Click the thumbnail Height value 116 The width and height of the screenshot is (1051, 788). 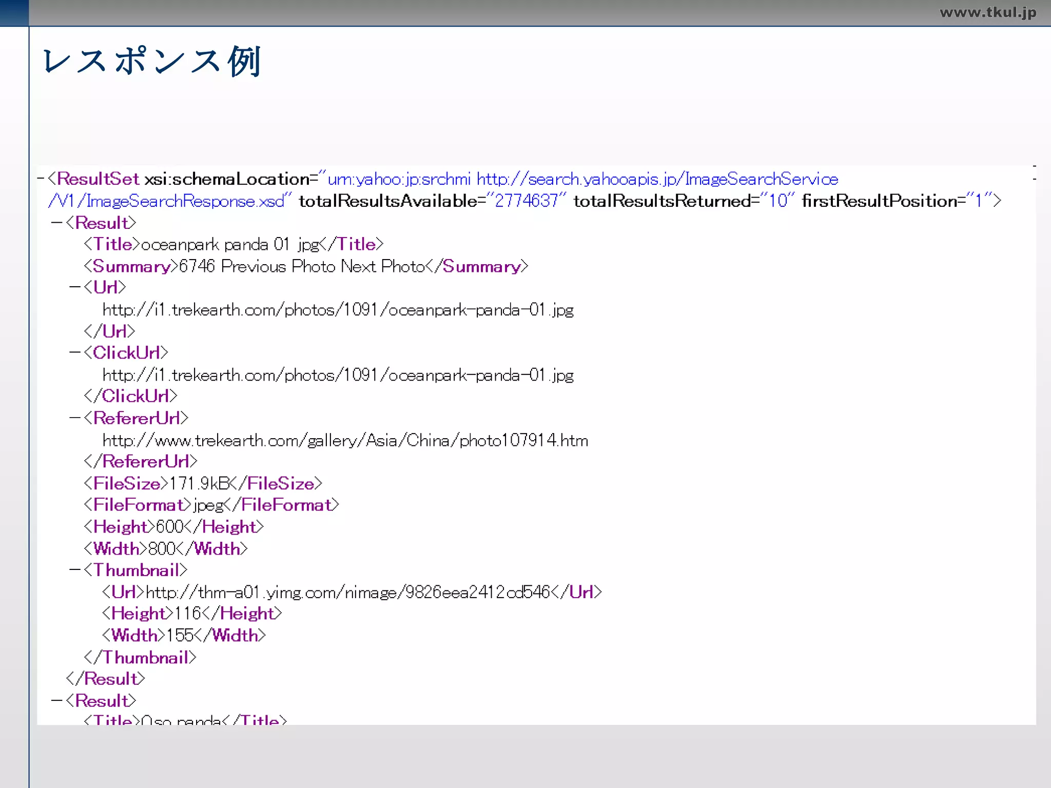[x=188, y=614]
